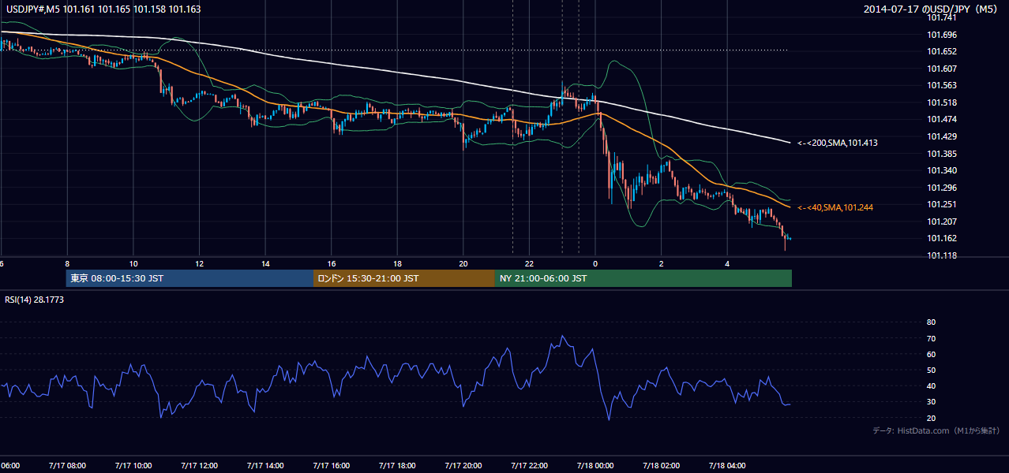This screenshot has height=473, width=1009.
Task: Click hour tick 20 on price chart axis
Action: 463,264
